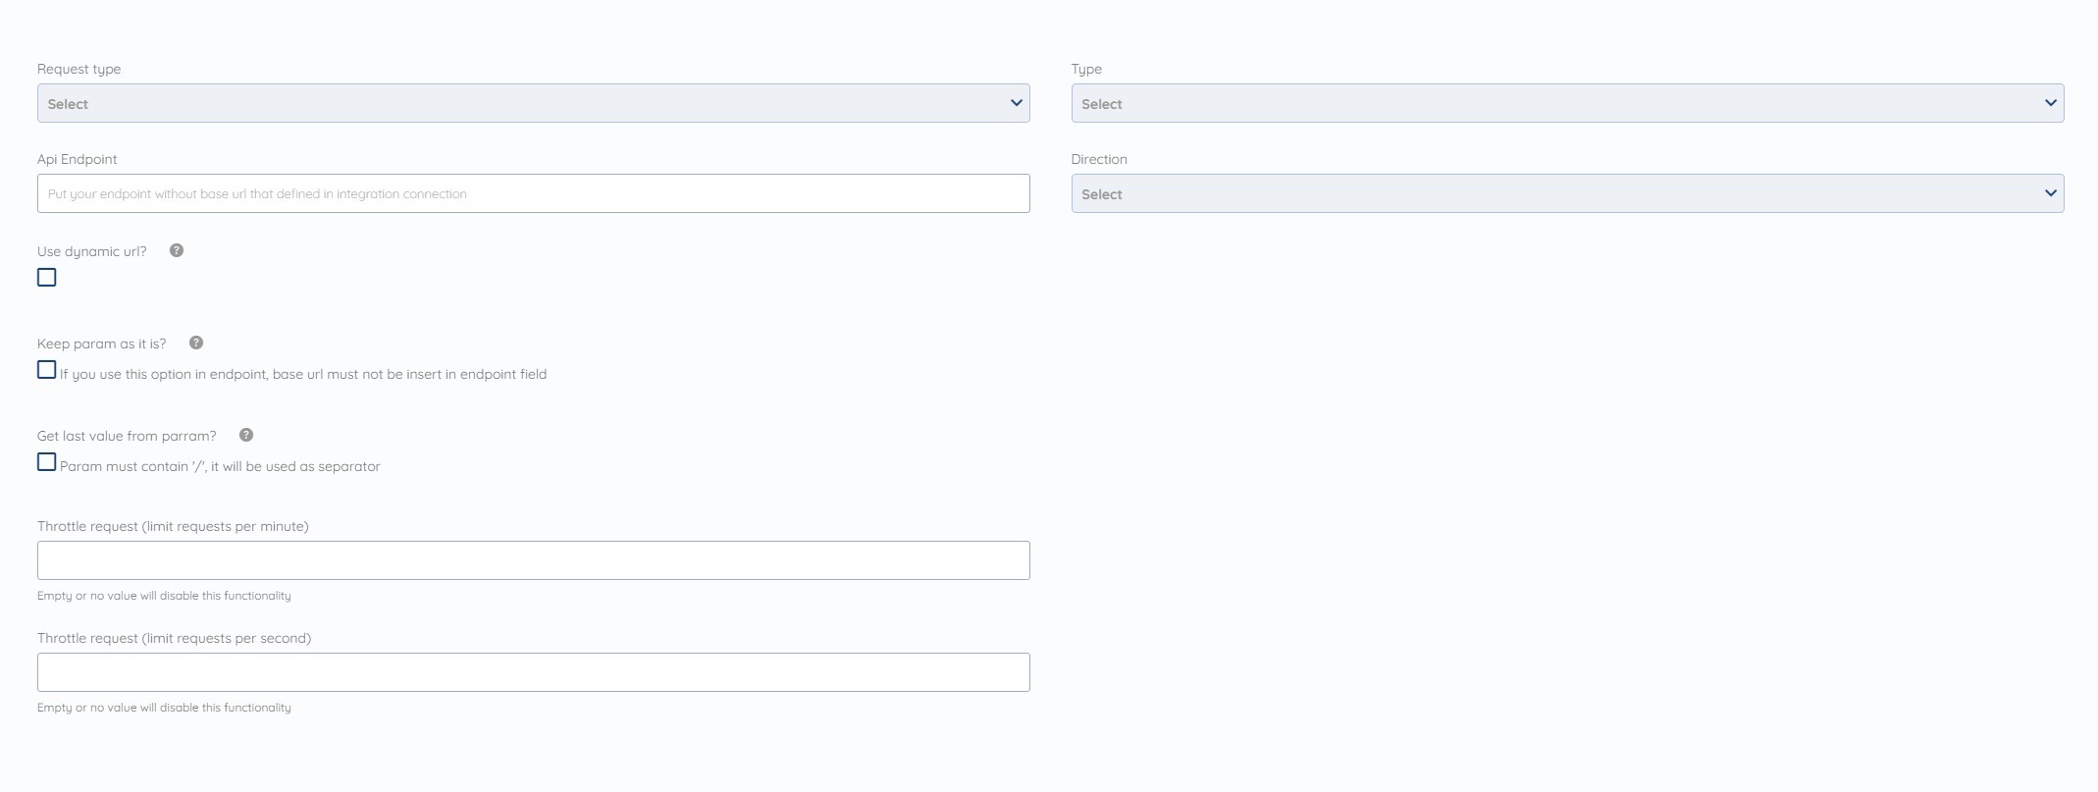Click the chevron arrow in Request type select
The height and width of the screenshot is (792, 2098).
click(x=1017, y=103)
